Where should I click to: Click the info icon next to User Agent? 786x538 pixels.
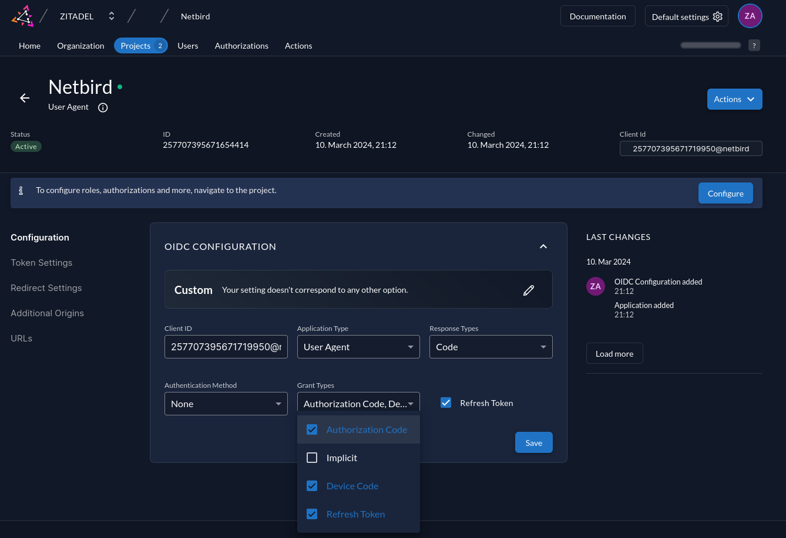tap(103, 107)
